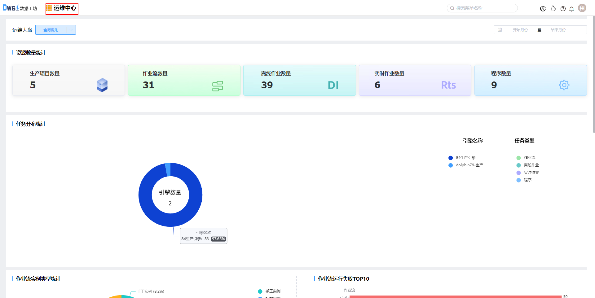The height and width of the screenshot is (298, 595).
Task: Click the gear icon on the 程序数量 card
Action: (564, 85)
